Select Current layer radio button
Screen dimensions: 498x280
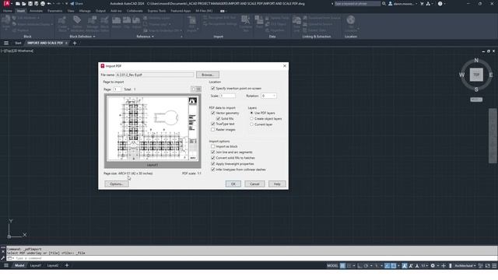[x=251, y=124]
